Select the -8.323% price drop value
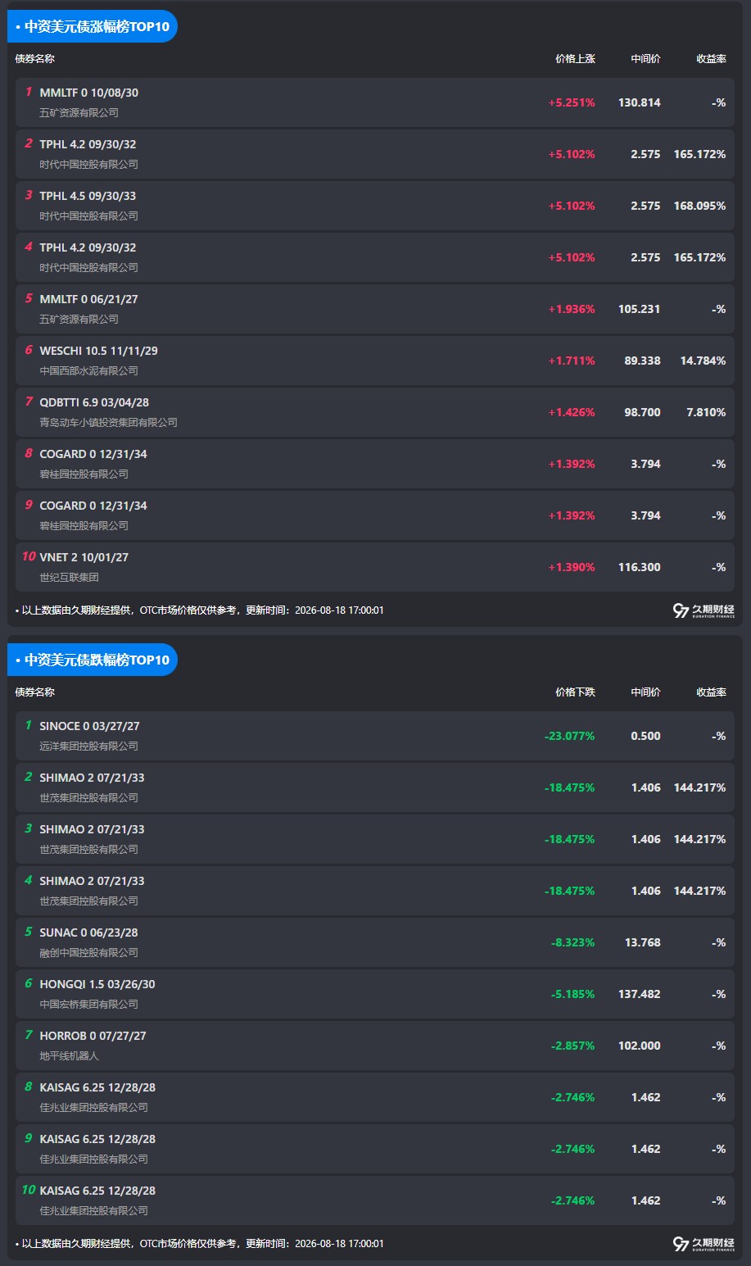 [572, 943]
